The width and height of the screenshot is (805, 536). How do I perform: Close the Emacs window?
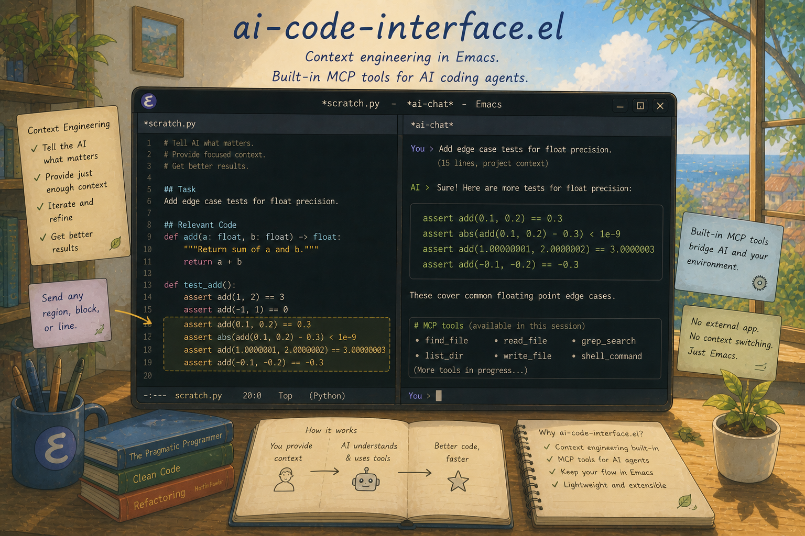(x=660, y=106)
